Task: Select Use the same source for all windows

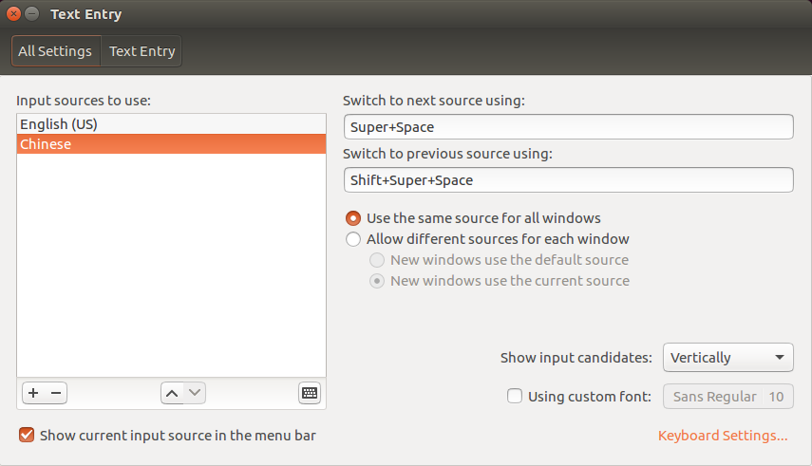Action: point(353,218)
